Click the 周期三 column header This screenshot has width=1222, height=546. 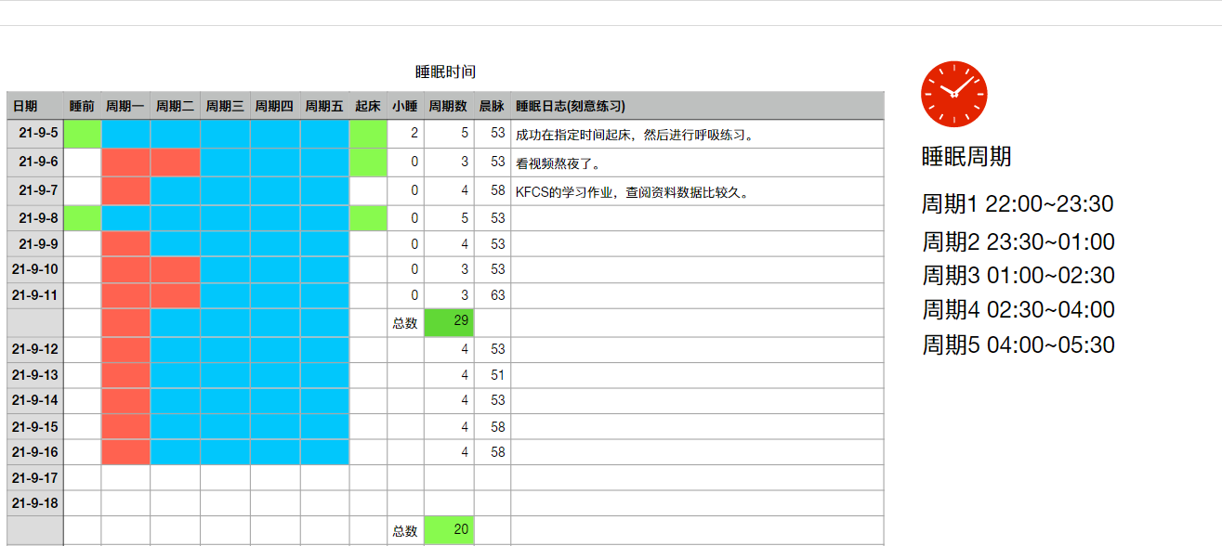point(225,107)
